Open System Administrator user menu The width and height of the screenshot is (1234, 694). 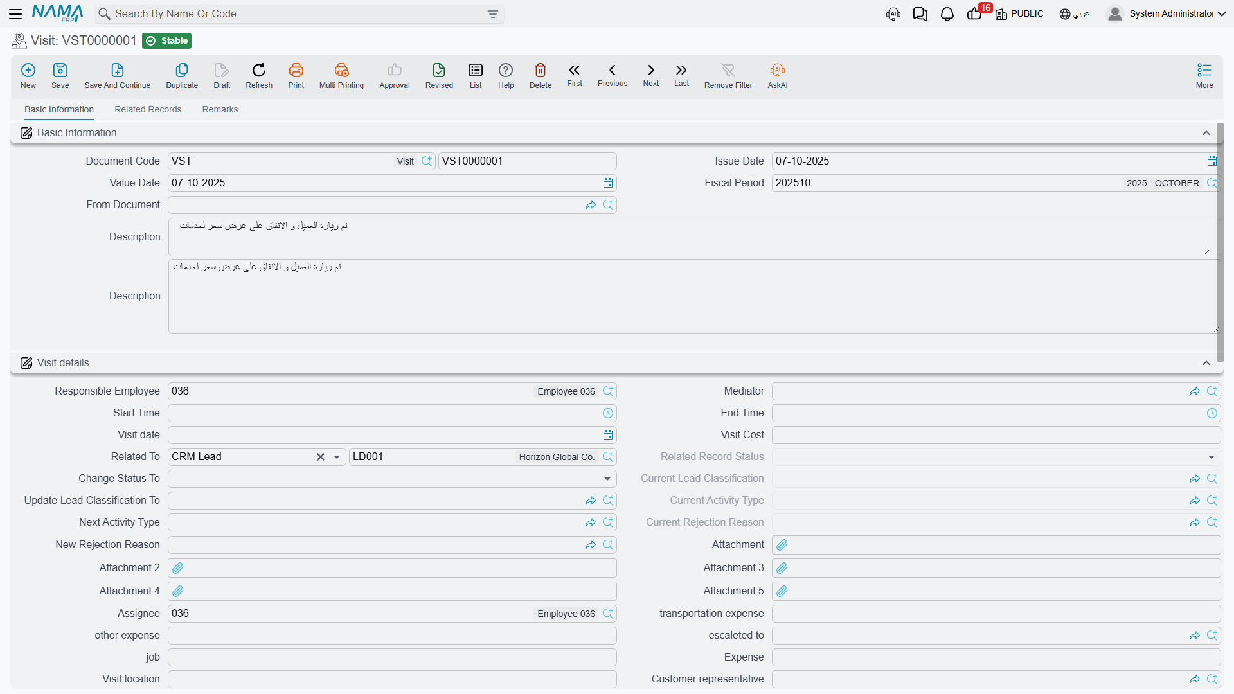[x=1167, y=13]
